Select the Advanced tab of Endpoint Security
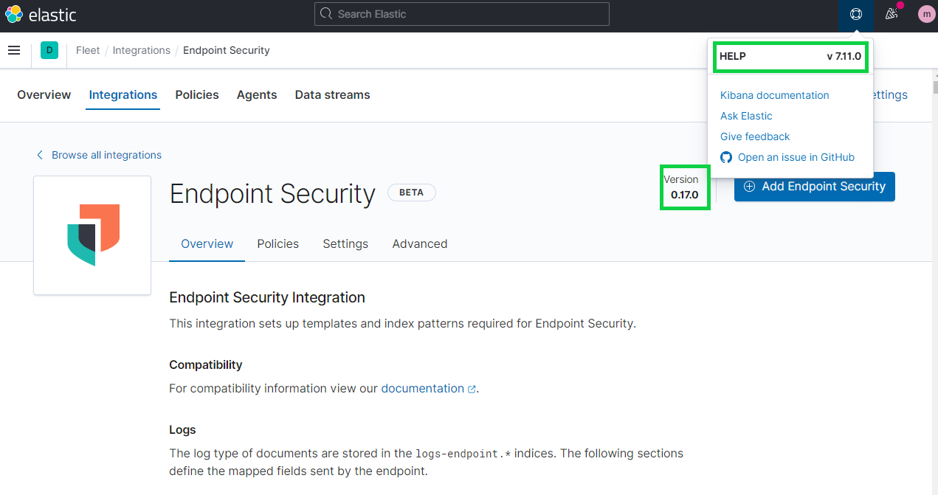938x495 pixels. coord(419,243)
